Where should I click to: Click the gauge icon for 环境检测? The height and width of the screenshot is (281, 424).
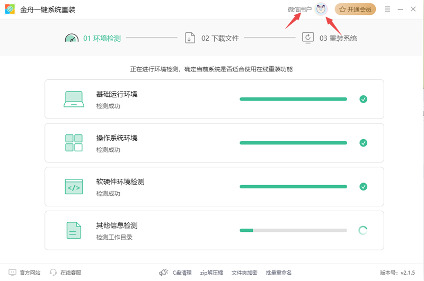point(72,38)
